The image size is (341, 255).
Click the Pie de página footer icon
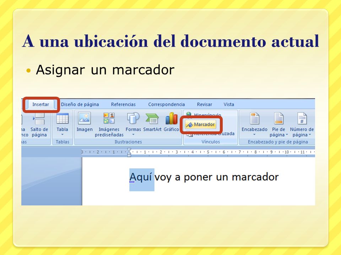click(278, 118)
